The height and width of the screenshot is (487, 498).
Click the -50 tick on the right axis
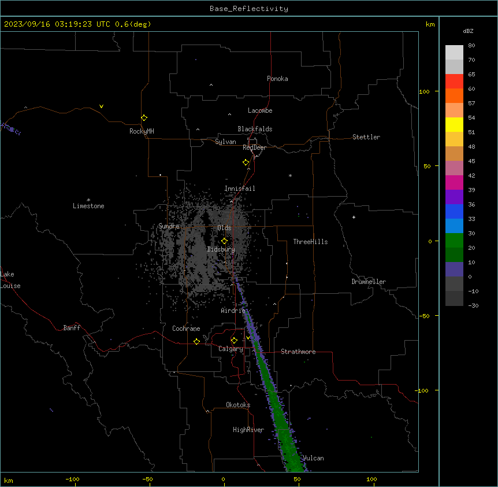click(x=424, y=316)
